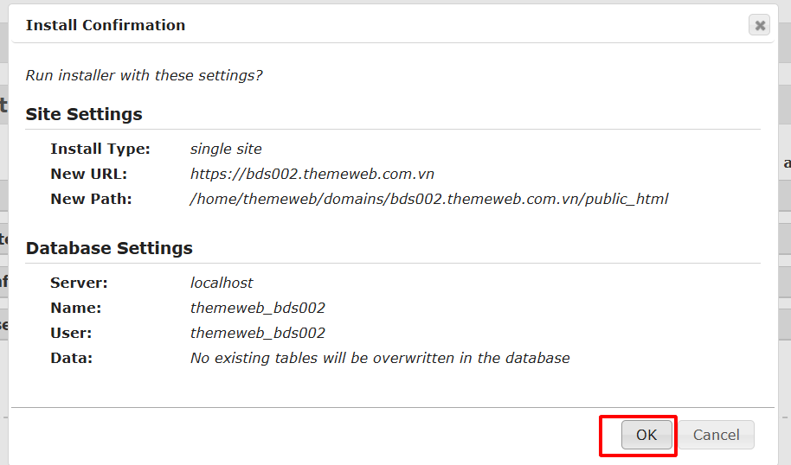This screenshot has height=465, width=791.
Task: Click the New Path label
Action: pos(91,199)
